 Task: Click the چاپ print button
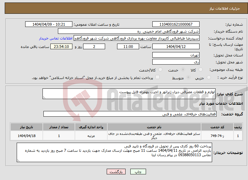138,172
